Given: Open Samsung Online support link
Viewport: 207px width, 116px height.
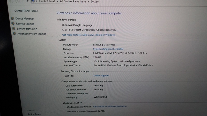Looking at the screenshot, I should [101, 76].
